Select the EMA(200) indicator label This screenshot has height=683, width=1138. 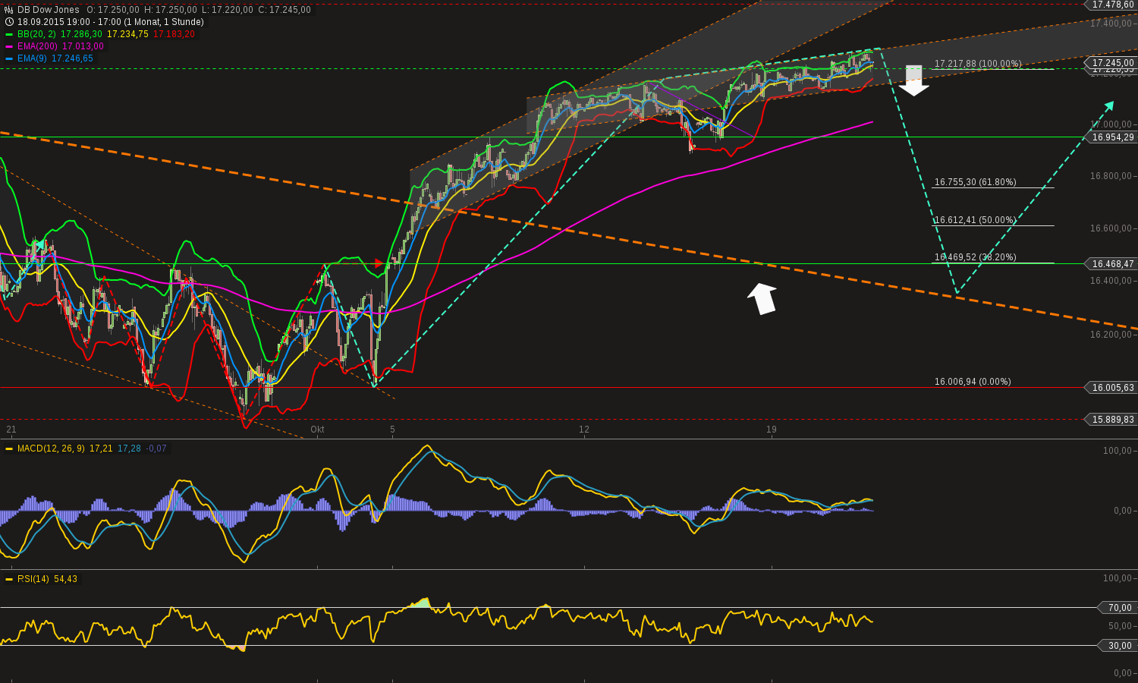pyautogui.click(x=36, y=46)
